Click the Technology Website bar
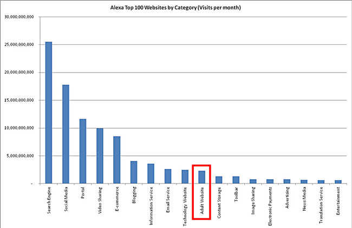The width and height of the screenshot is (352, 228). (185, 177)
